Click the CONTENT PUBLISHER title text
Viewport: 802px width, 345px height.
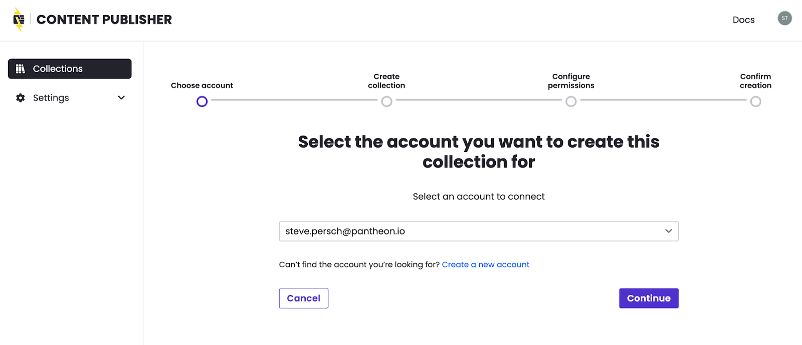point(104,20)
